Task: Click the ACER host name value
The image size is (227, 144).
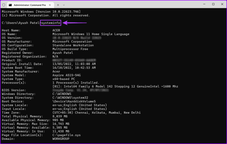Action: 56,30
